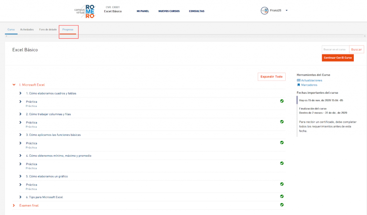
Task: Click the Herramientas del Curso heading
Action: tap(313, 75)
